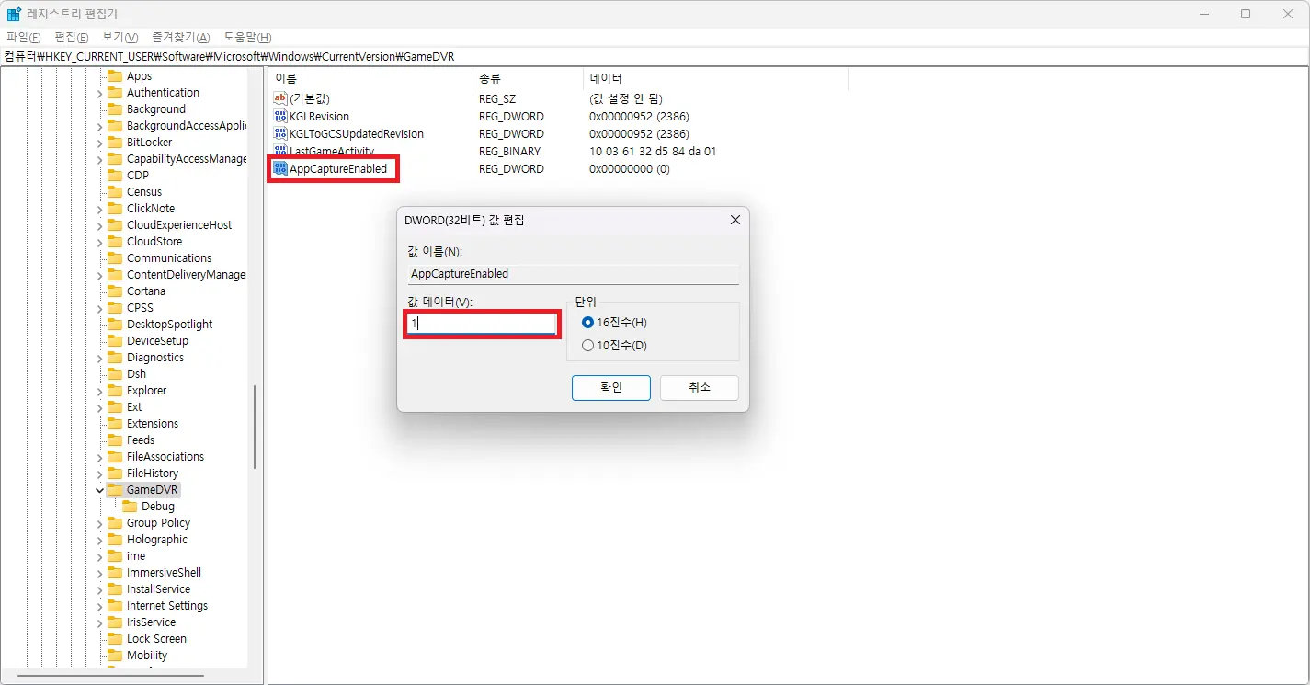Confirm the DWORD edit with 확인
Image resolution: width=1310 pixels, height=685 pixels.
pos(611,387)
